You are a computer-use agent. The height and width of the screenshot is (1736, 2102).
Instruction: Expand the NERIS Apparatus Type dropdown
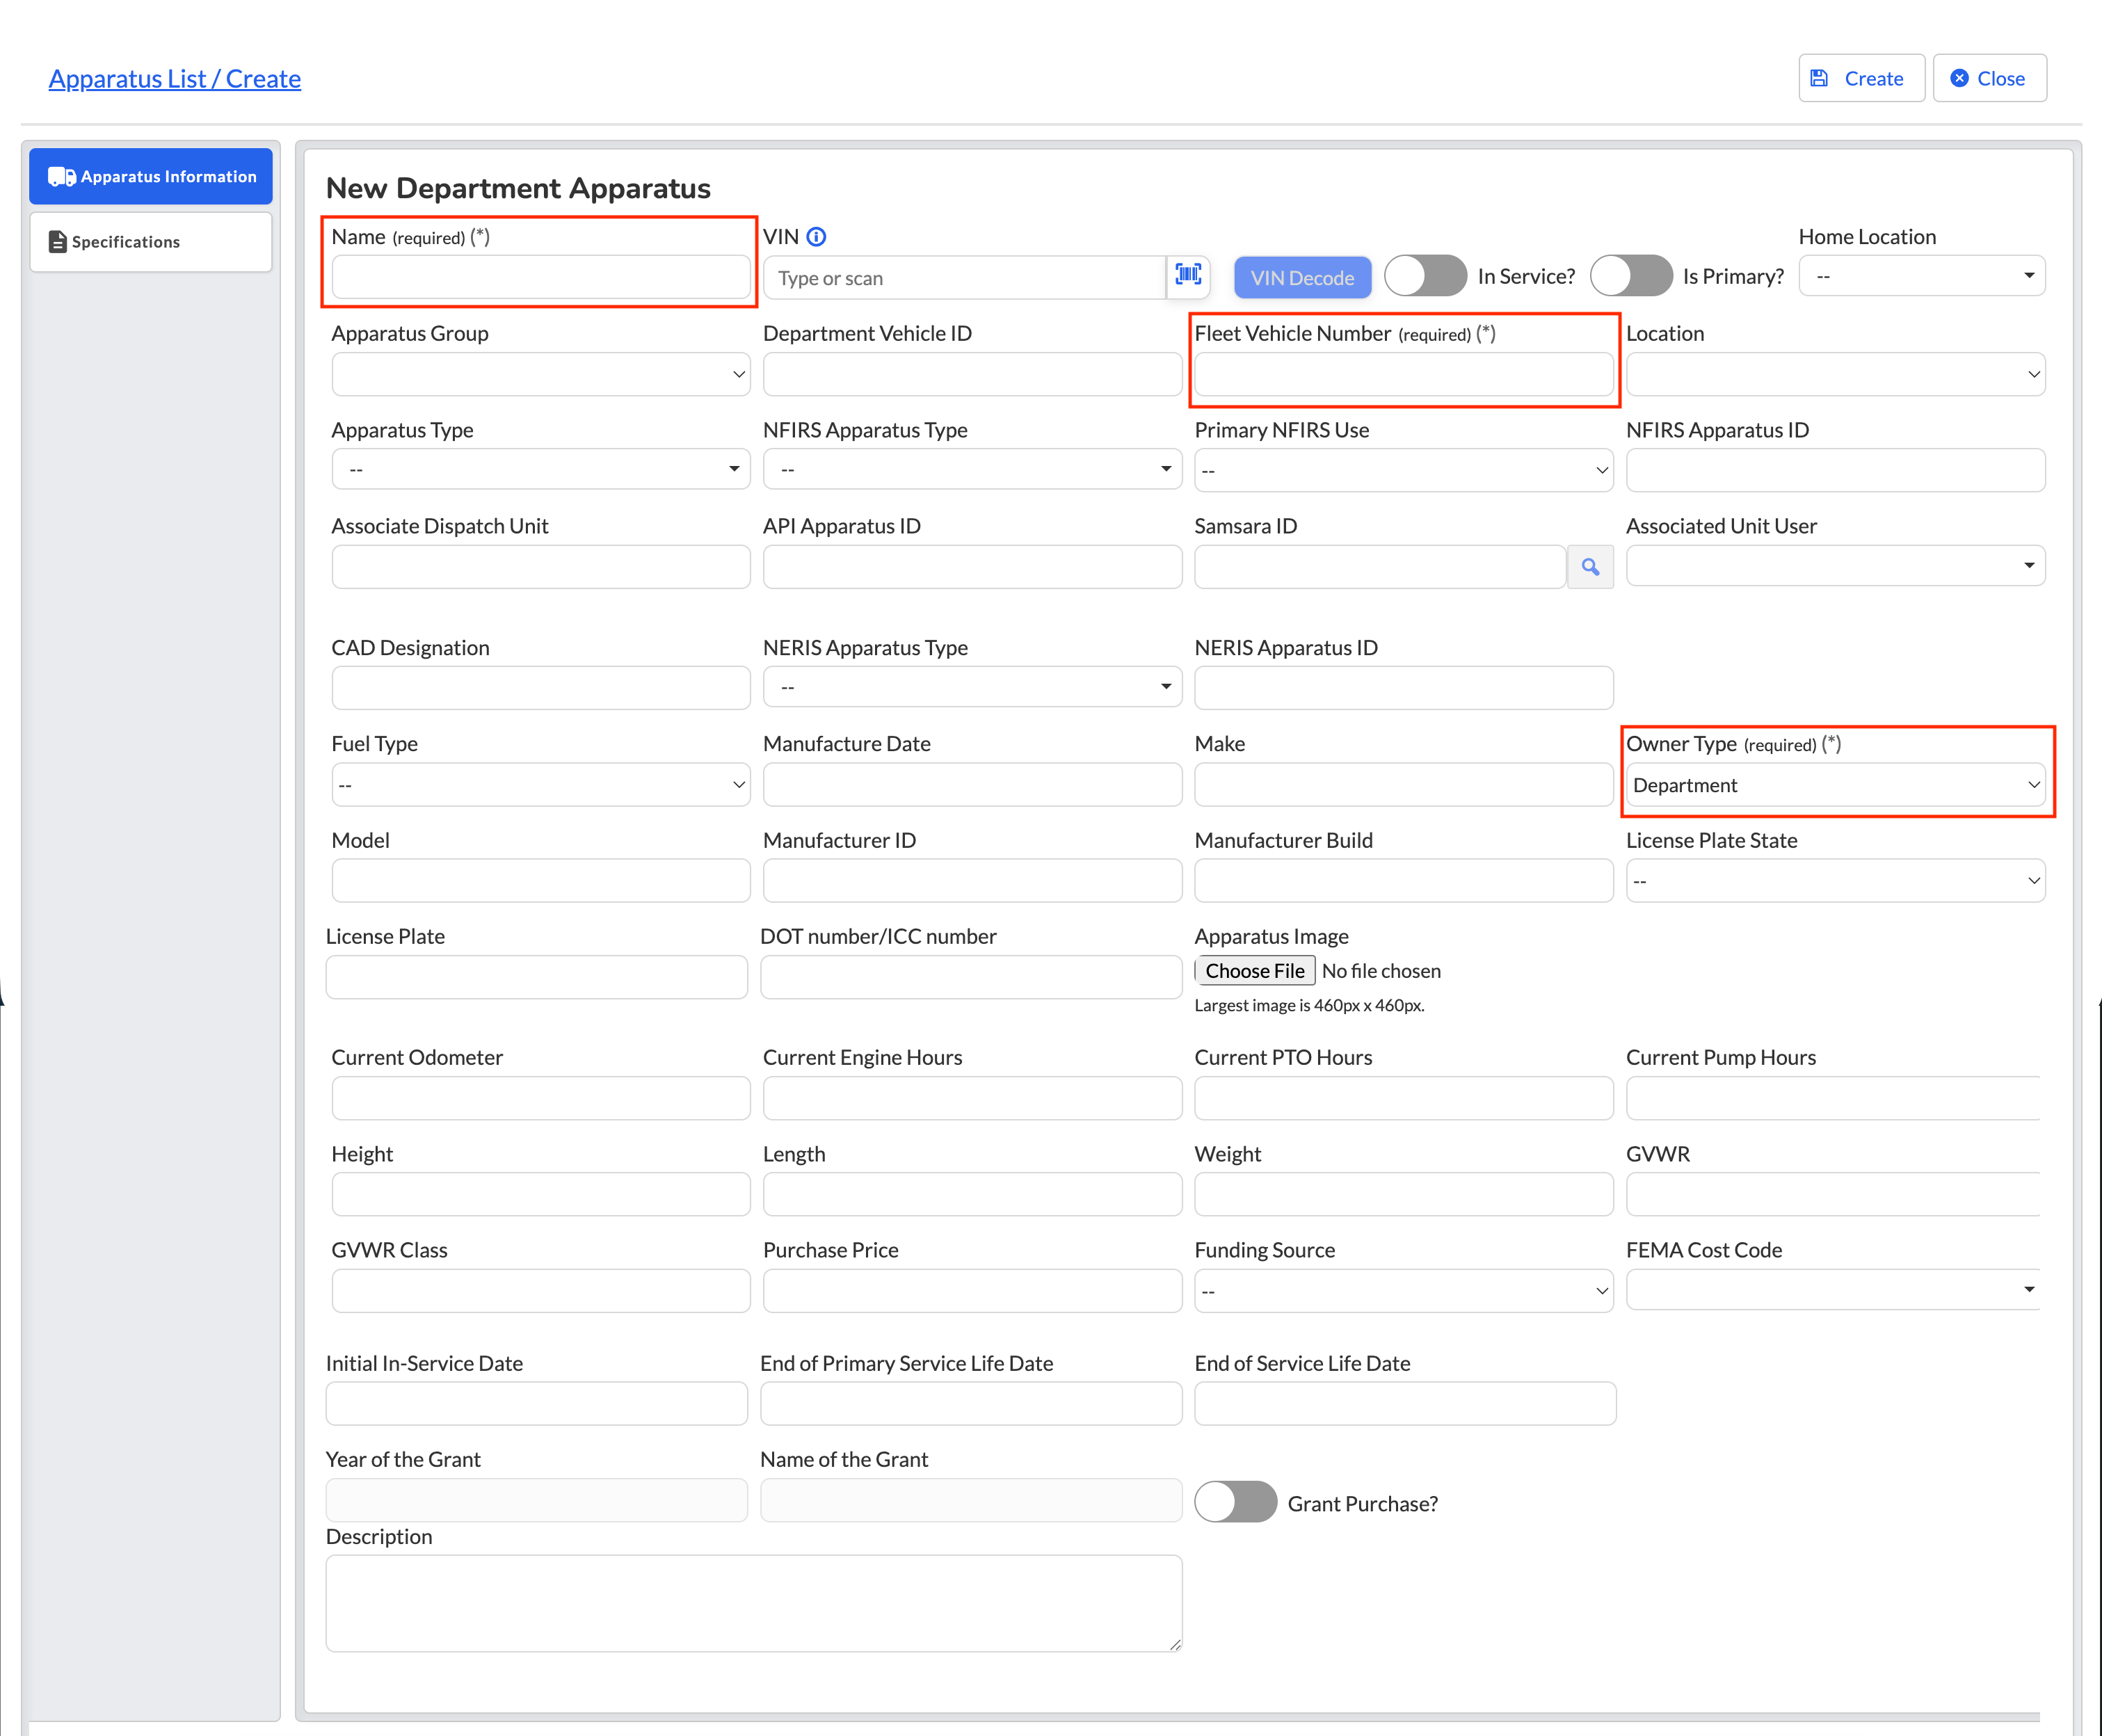click(972, 687)
